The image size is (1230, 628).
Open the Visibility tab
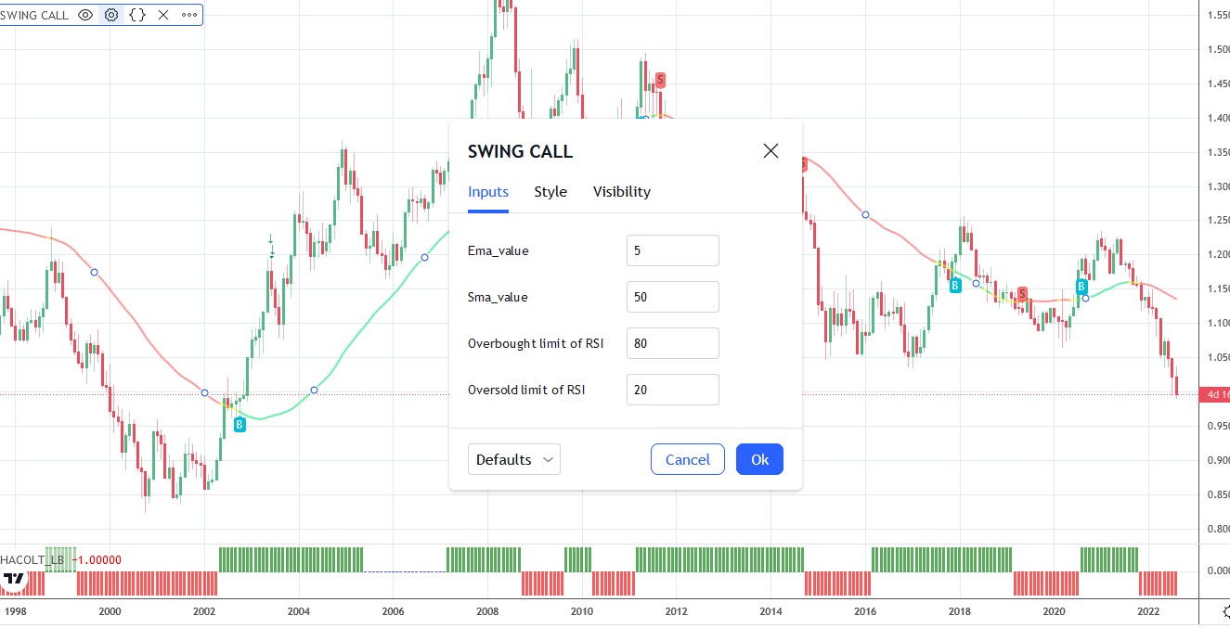click(x=622, y=192)
